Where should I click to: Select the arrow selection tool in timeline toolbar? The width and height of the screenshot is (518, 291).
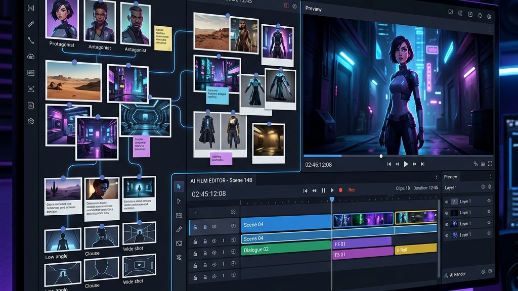pyautogui.click(x=179, y=186)
